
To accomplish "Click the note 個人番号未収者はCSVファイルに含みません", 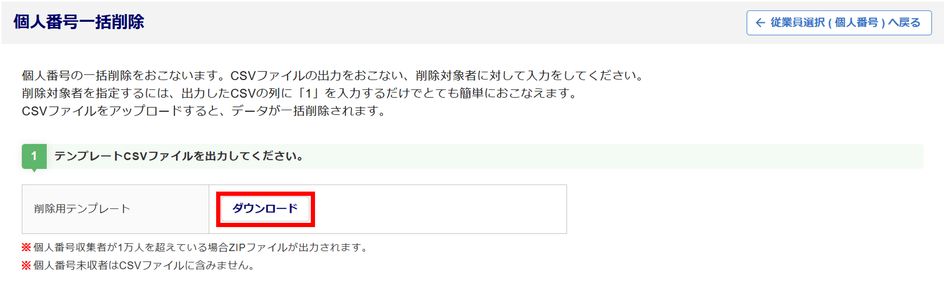I will (144, 265).
